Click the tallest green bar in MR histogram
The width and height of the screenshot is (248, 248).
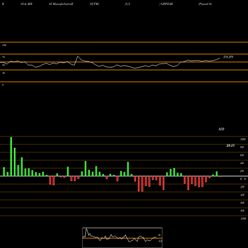point(11,156)
